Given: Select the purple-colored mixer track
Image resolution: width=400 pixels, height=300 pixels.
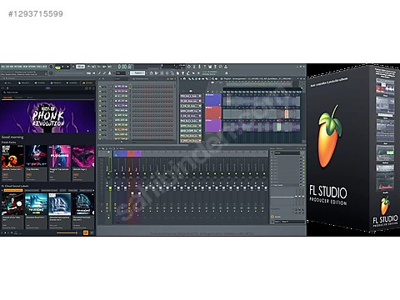Looking at the screenshot, I should pyautogui.click(x=138, y=153).
